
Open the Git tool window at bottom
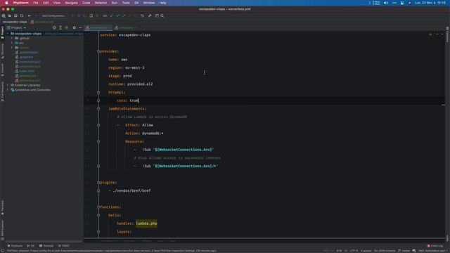[30, 246]
